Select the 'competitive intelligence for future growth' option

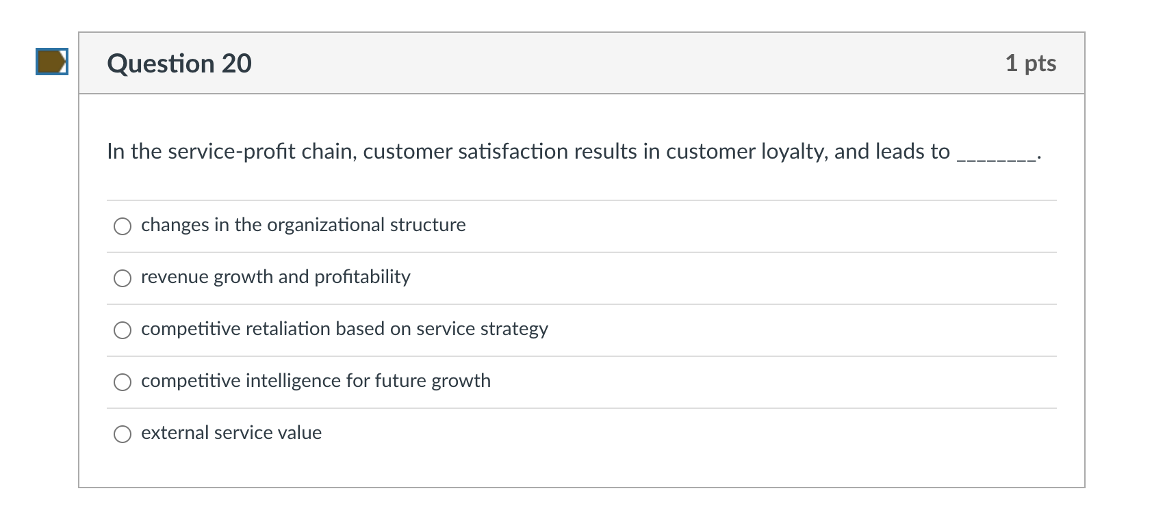123,382
